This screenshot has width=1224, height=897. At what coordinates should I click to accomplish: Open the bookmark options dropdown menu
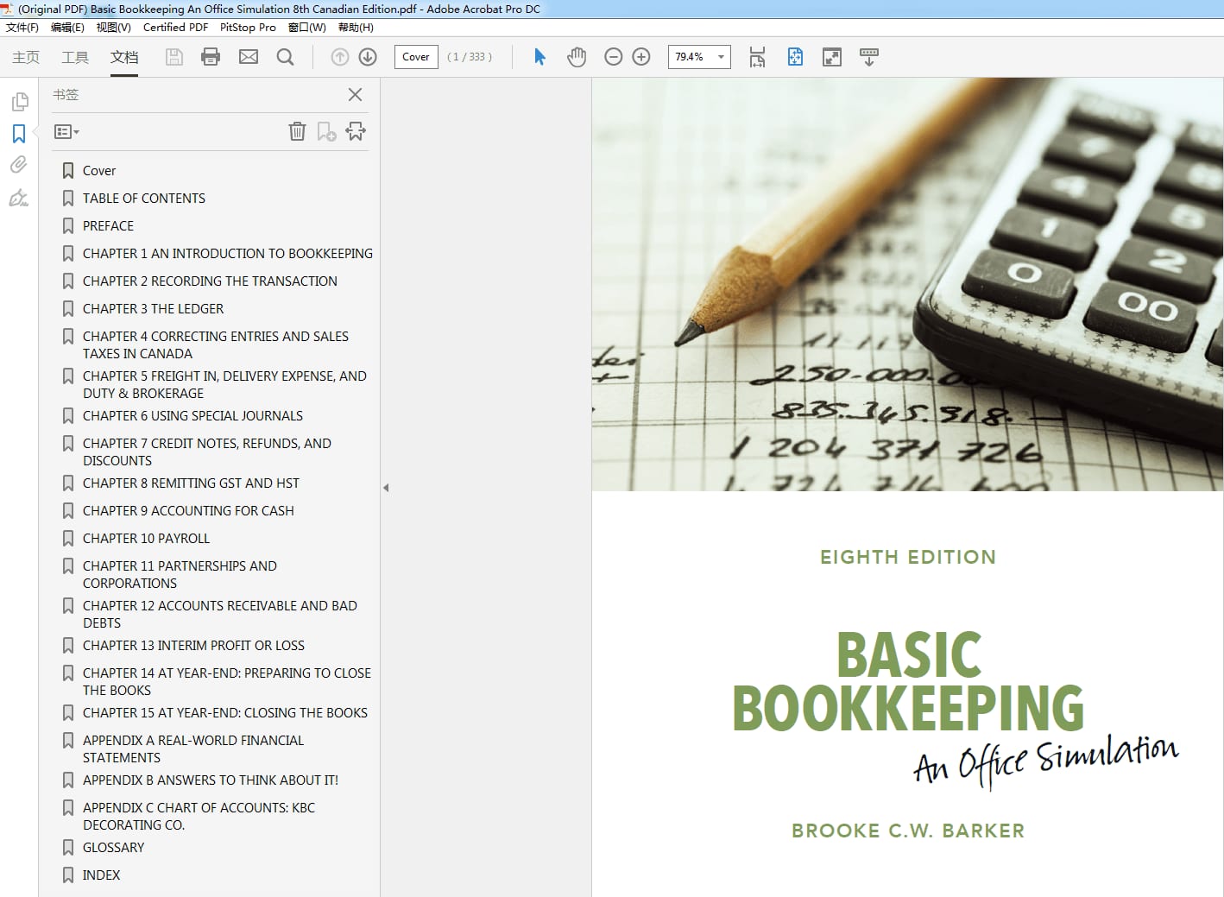(66, 132)
